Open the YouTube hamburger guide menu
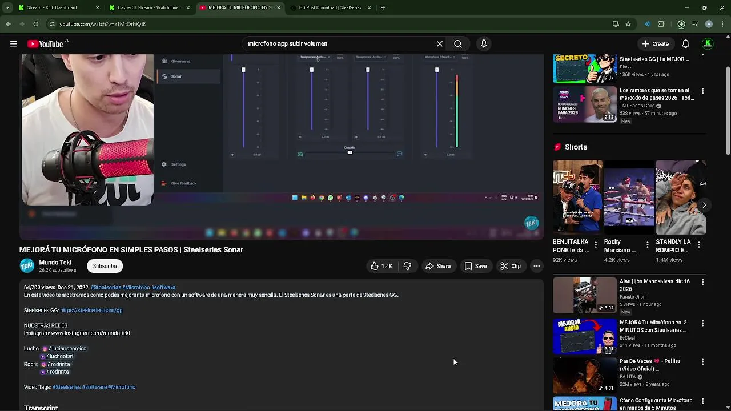 click(x=13, y=44)
